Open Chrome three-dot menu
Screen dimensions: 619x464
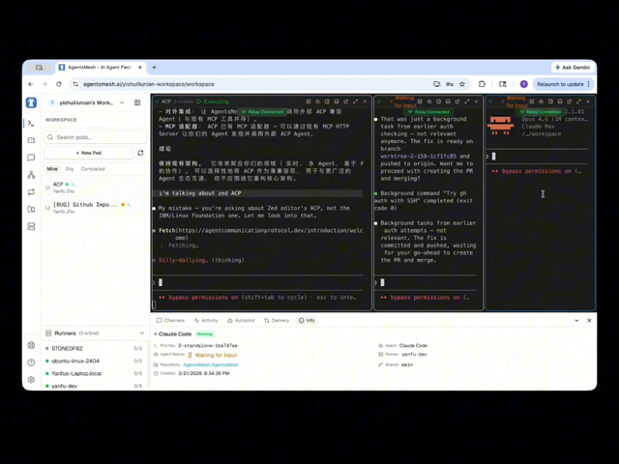[589, 84]
